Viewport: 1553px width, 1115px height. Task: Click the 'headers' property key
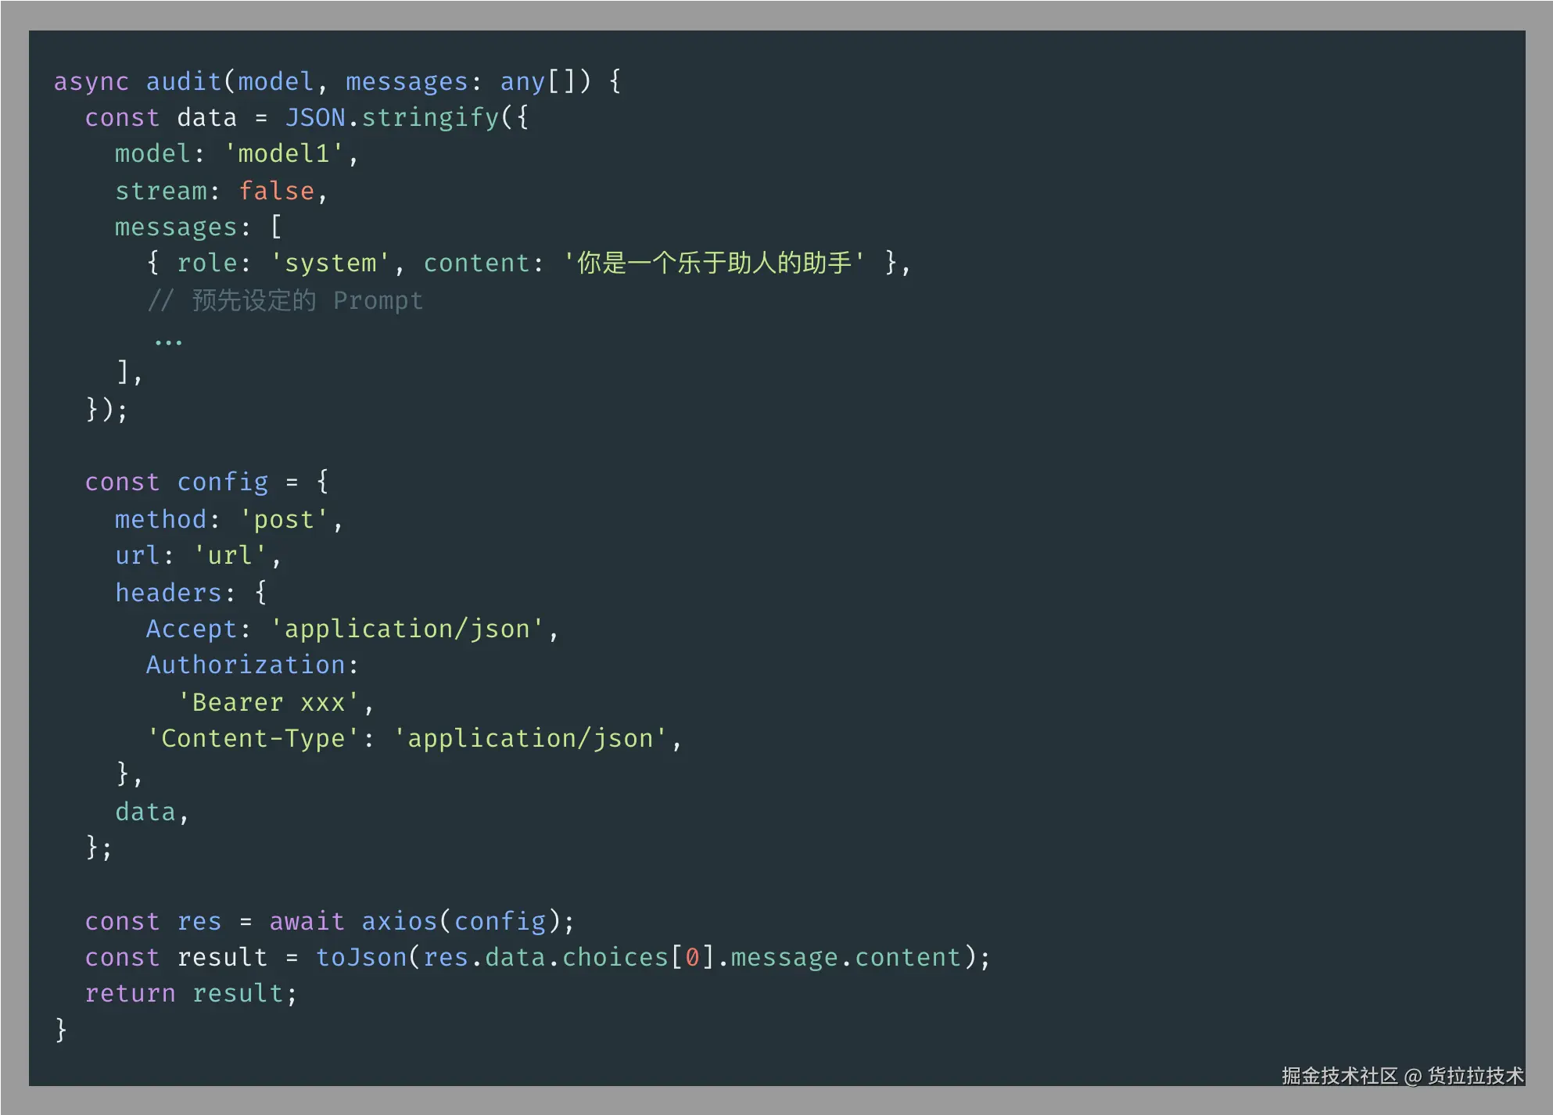tap(168, 593)
